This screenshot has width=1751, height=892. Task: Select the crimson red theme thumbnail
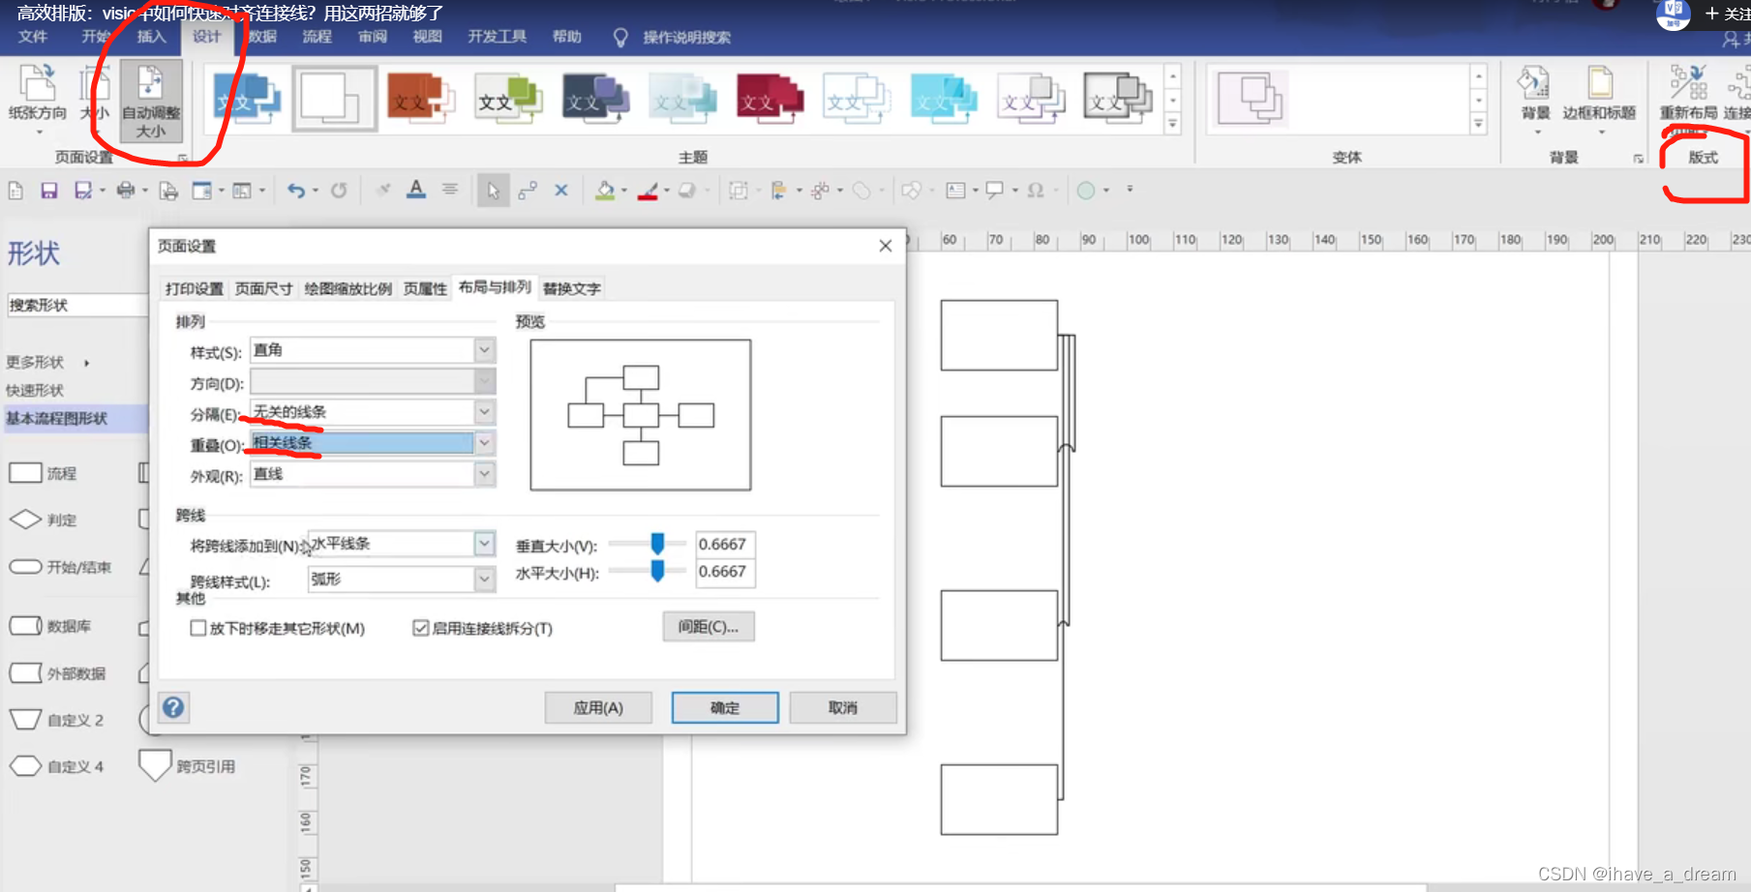tap(770, 98)
